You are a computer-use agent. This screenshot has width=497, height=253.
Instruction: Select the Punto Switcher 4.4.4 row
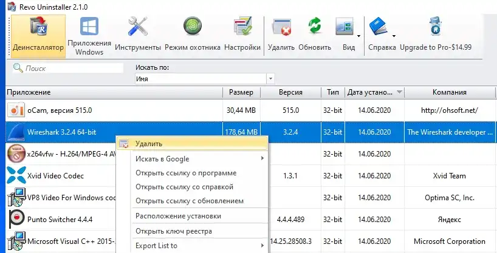pos(251,220)
